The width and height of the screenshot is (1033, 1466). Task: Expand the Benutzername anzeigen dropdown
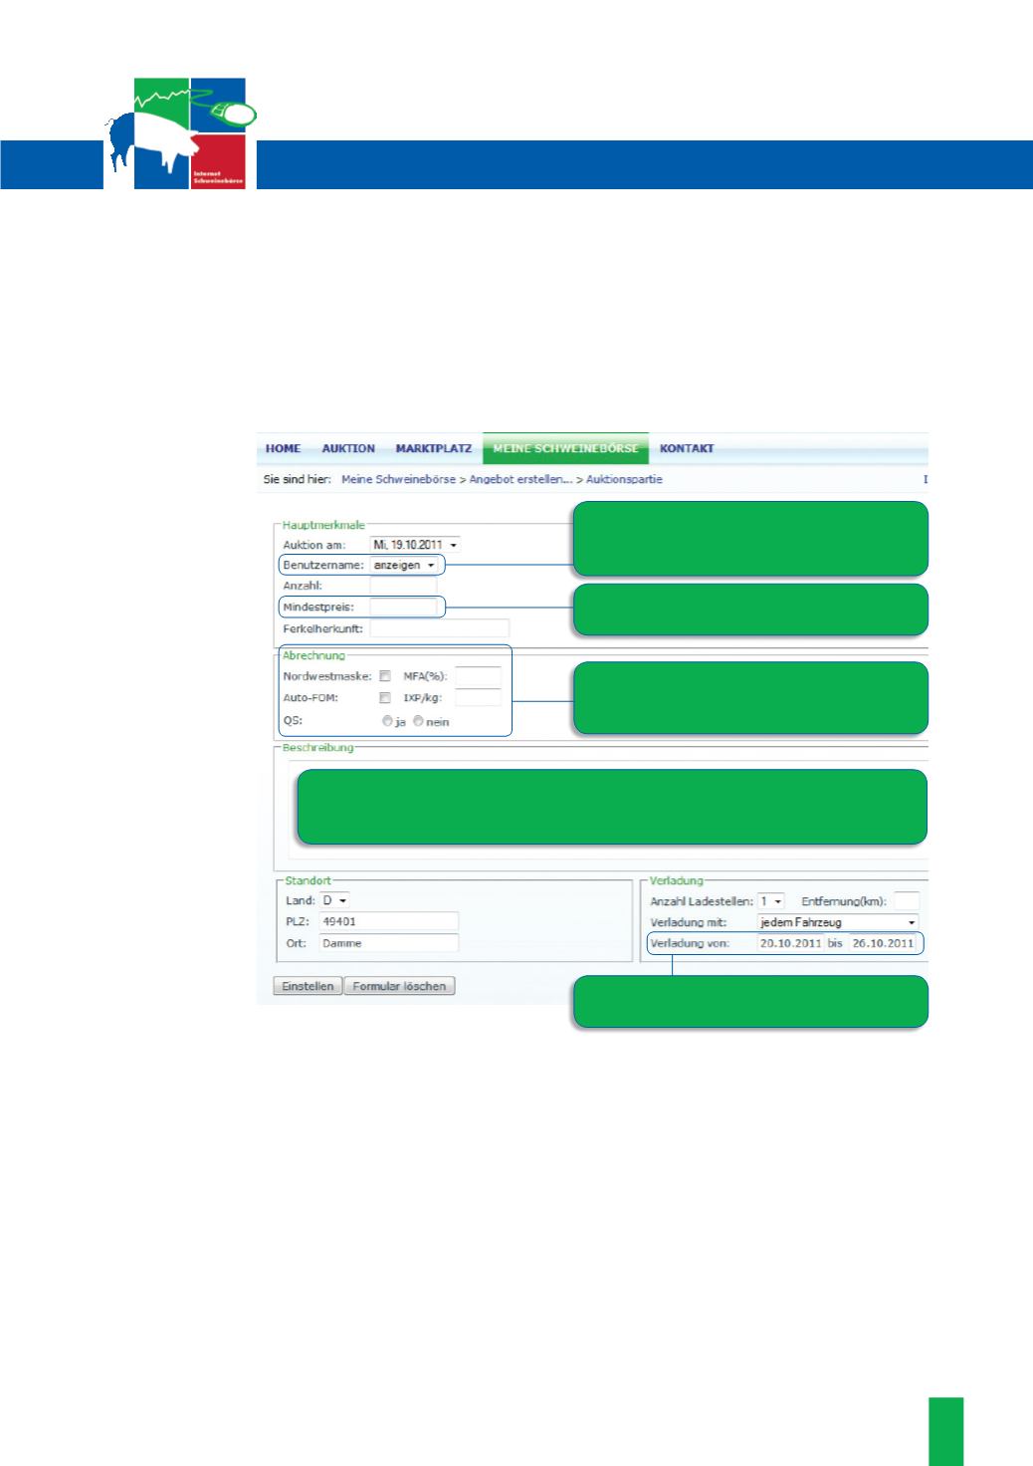coord(404,566)
